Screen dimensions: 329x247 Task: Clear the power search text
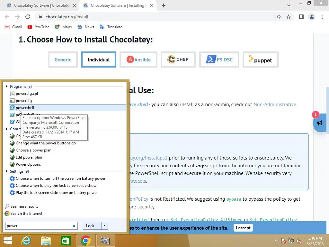click(74, 226)
